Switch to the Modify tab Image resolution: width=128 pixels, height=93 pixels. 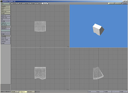(x=20, y=3)
